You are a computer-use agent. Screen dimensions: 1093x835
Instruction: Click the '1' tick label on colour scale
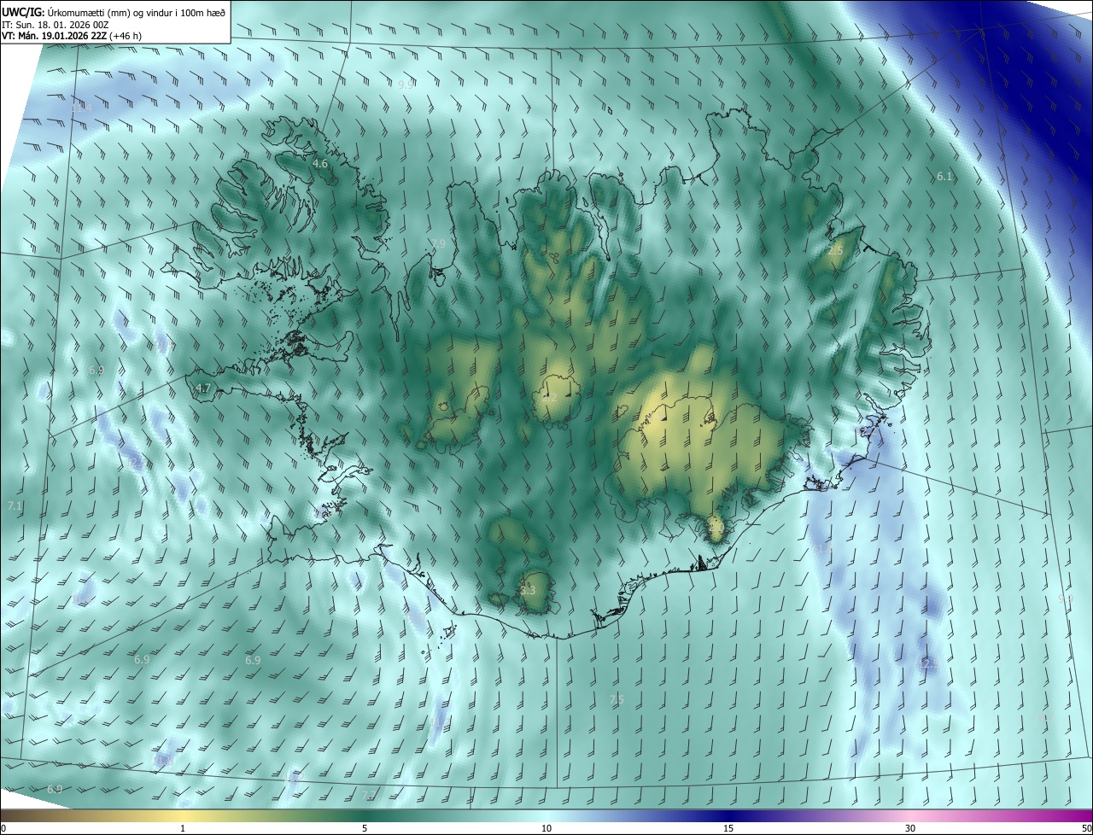pyautogui.click(x=183, y=828)
